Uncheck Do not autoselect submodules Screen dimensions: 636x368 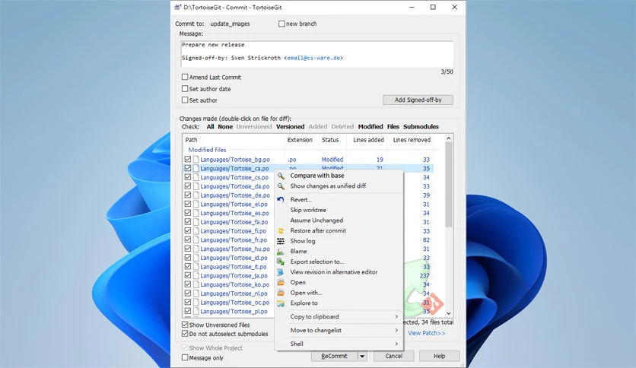(185, 334)
